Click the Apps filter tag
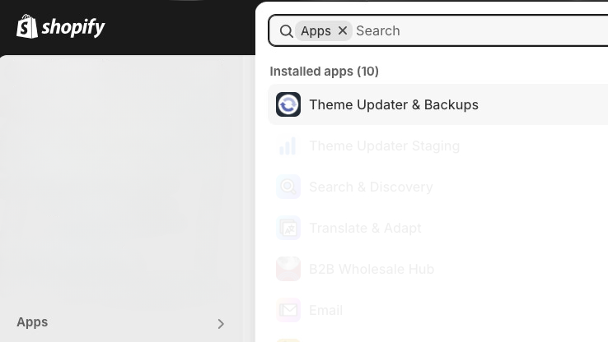 324,31
